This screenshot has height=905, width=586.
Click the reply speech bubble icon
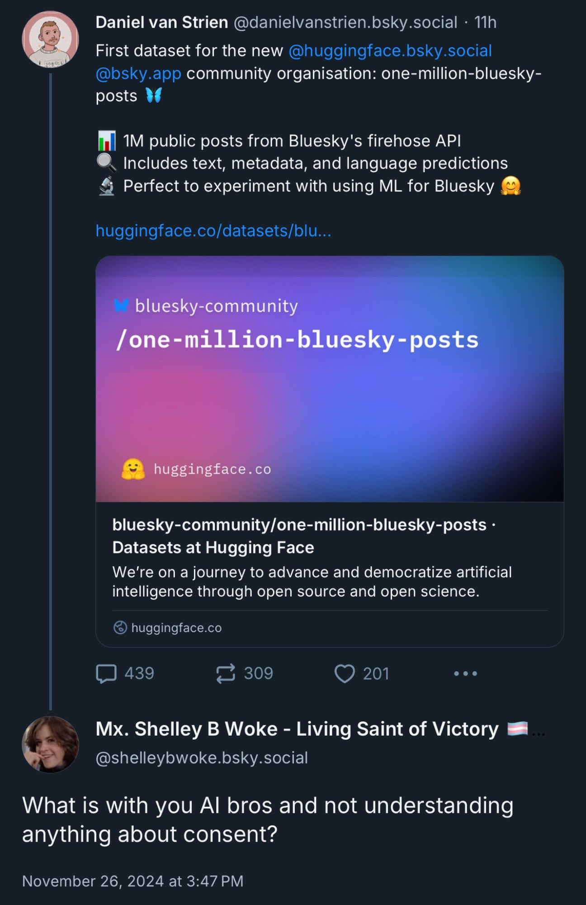[106, 673]
